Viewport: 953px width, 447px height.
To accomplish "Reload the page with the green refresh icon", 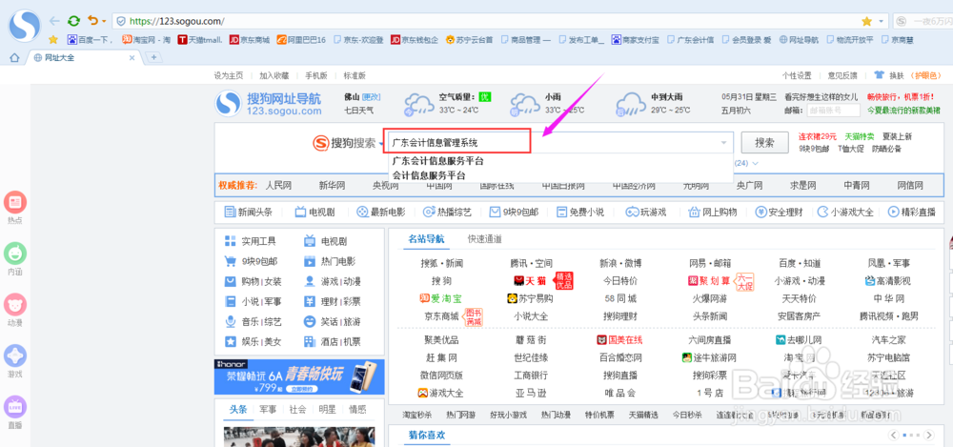I will coord(73,21).
